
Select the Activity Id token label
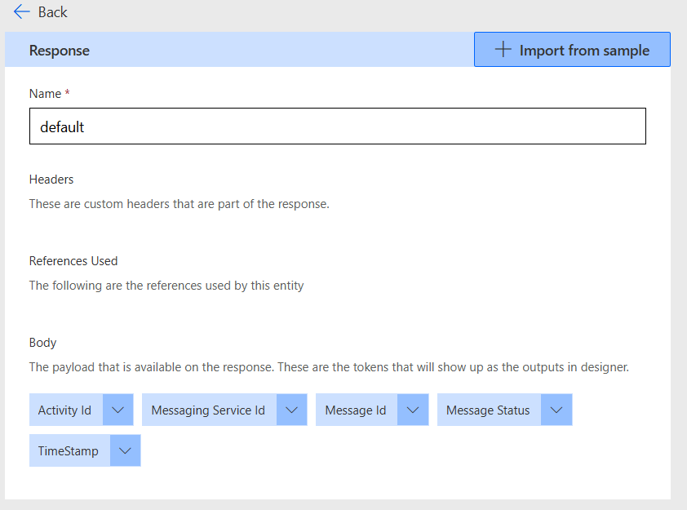pos(65,410)
